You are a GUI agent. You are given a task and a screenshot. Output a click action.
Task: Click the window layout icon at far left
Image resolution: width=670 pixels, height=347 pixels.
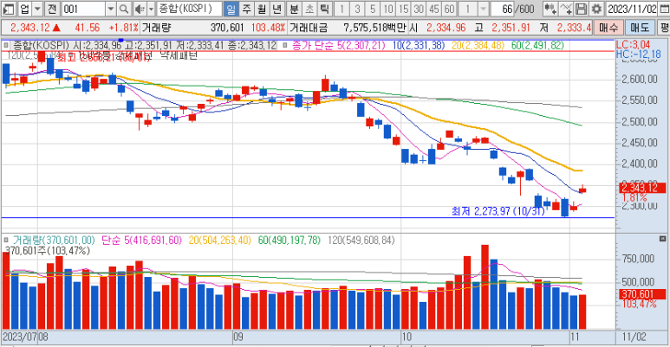(8, 9)
